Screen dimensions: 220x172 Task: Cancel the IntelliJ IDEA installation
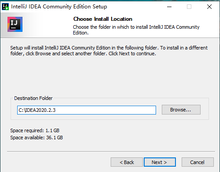pyautogui.click(x=198, y=162)
